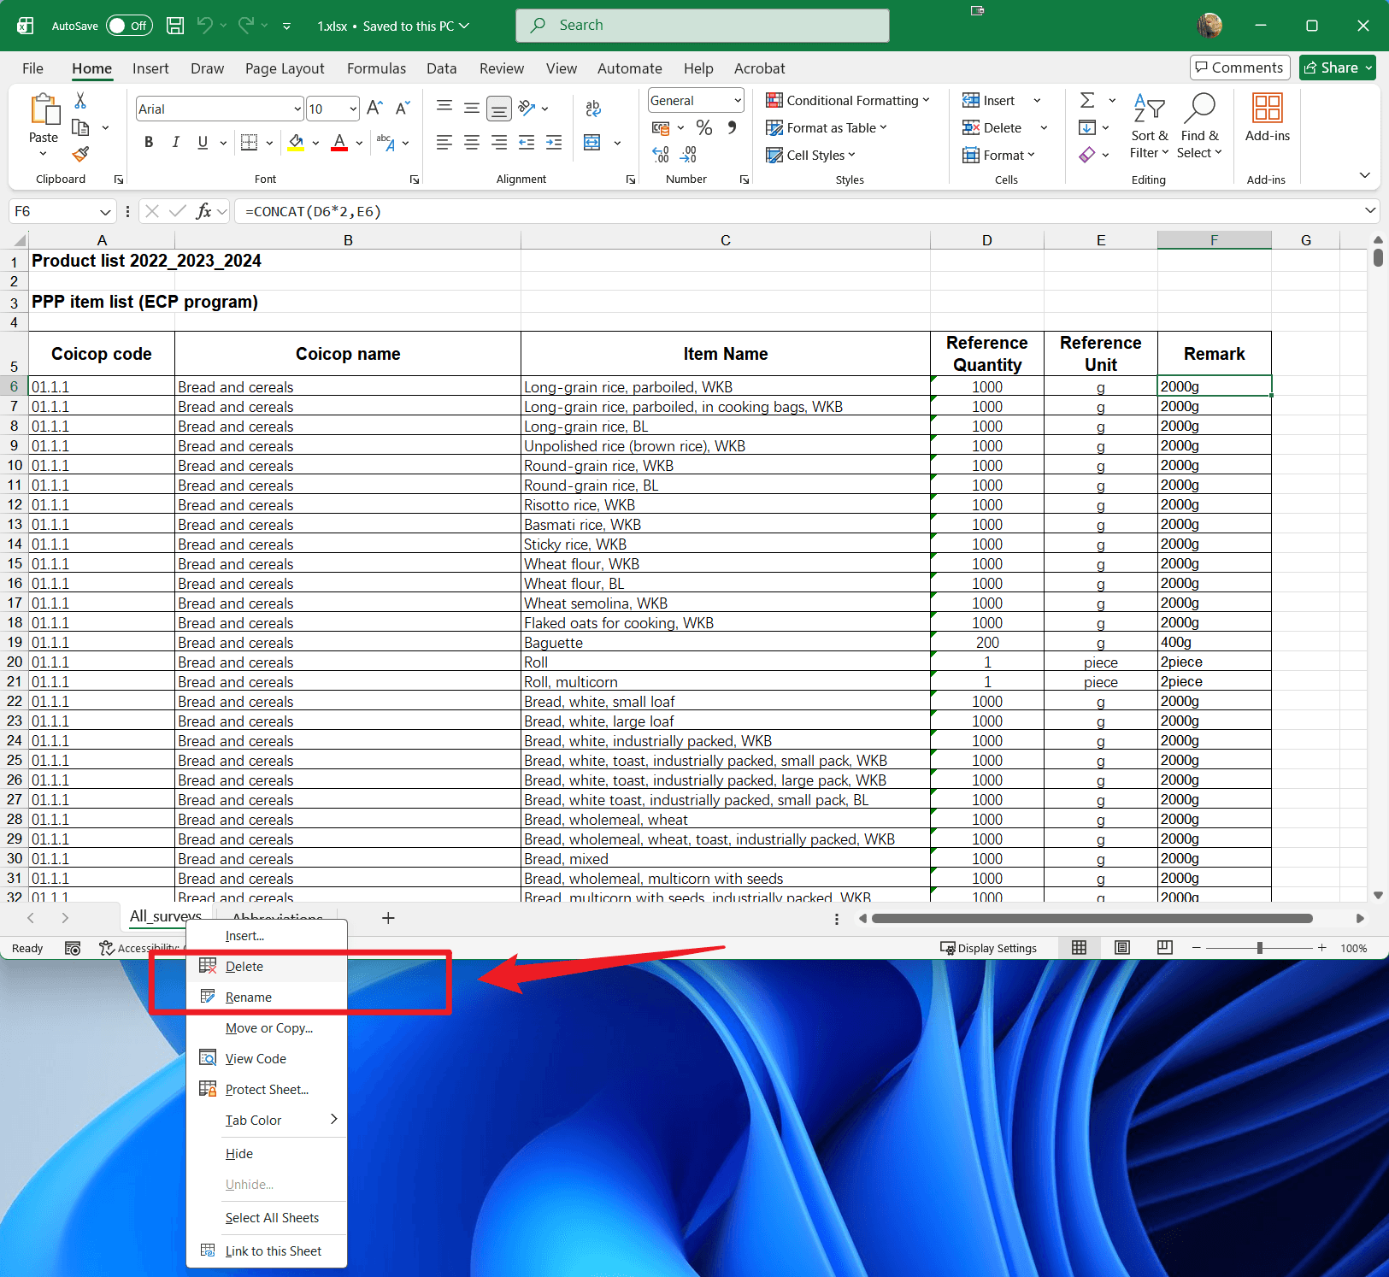
Task: Open the Formulas ribbon tab
Action: pos(376,68)
